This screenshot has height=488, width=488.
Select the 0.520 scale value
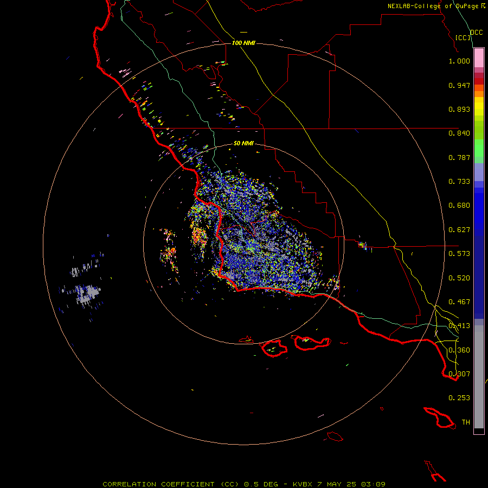tap(459, 278)
